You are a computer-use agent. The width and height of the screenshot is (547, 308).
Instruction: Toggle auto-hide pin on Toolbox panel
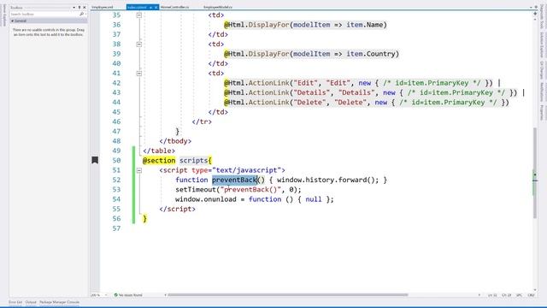point(79,8)
